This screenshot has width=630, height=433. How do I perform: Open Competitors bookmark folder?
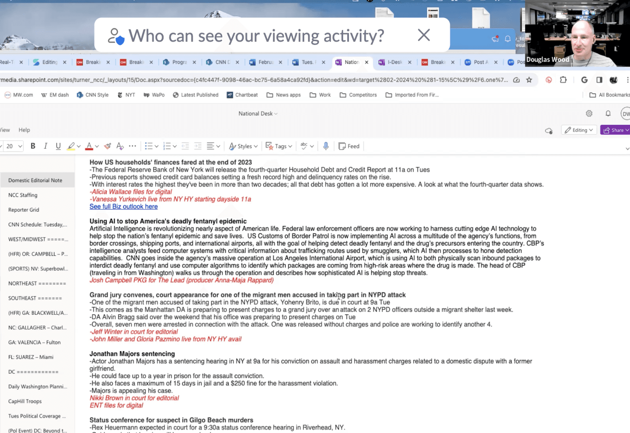point(358,95)
